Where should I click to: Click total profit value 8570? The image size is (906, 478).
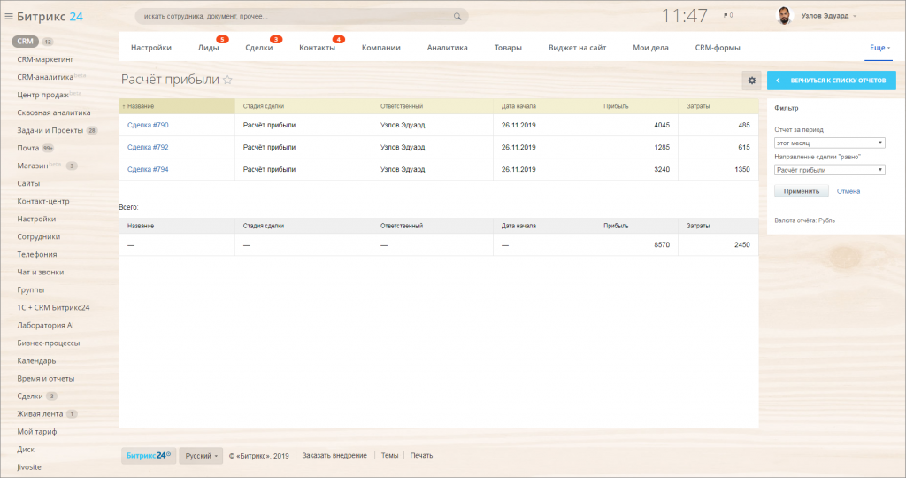[662, 245]
